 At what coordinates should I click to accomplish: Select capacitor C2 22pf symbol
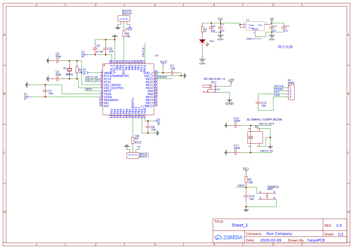pos(57,61)
